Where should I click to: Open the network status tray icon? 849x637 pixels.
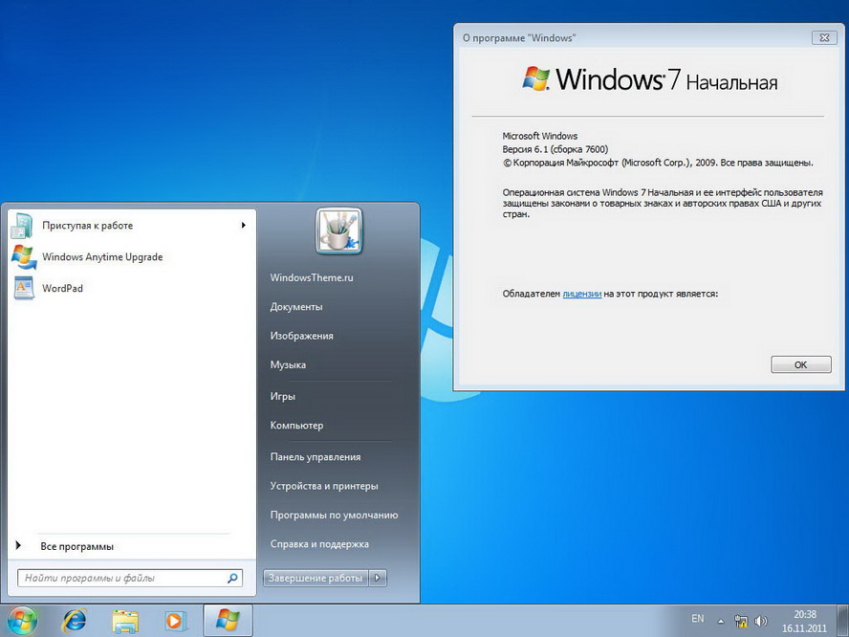tap(741, 621)
